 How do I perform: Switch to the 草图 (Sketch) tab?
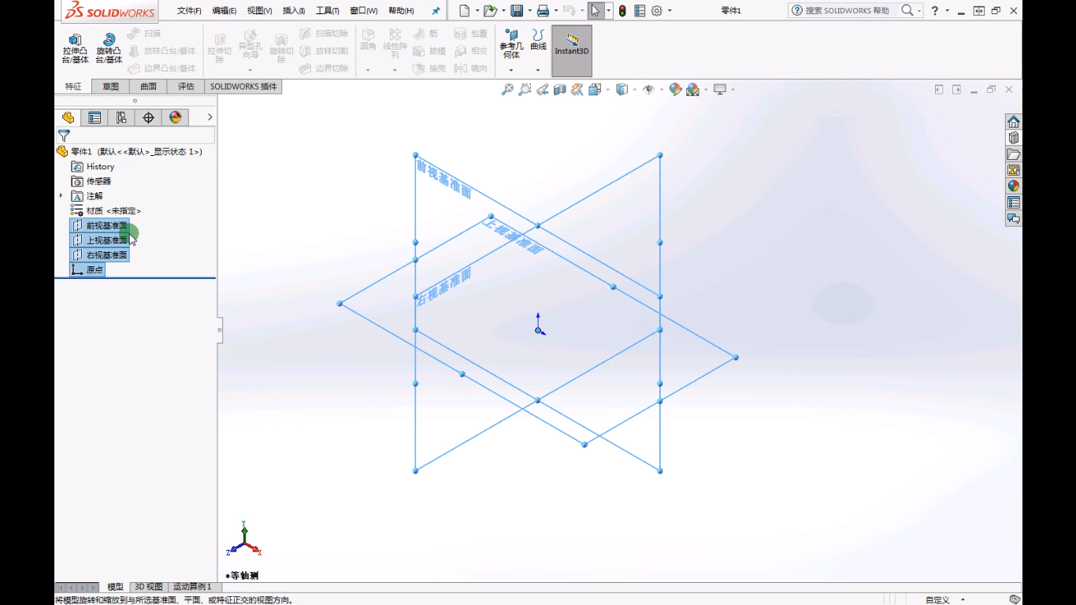point(110,87)
